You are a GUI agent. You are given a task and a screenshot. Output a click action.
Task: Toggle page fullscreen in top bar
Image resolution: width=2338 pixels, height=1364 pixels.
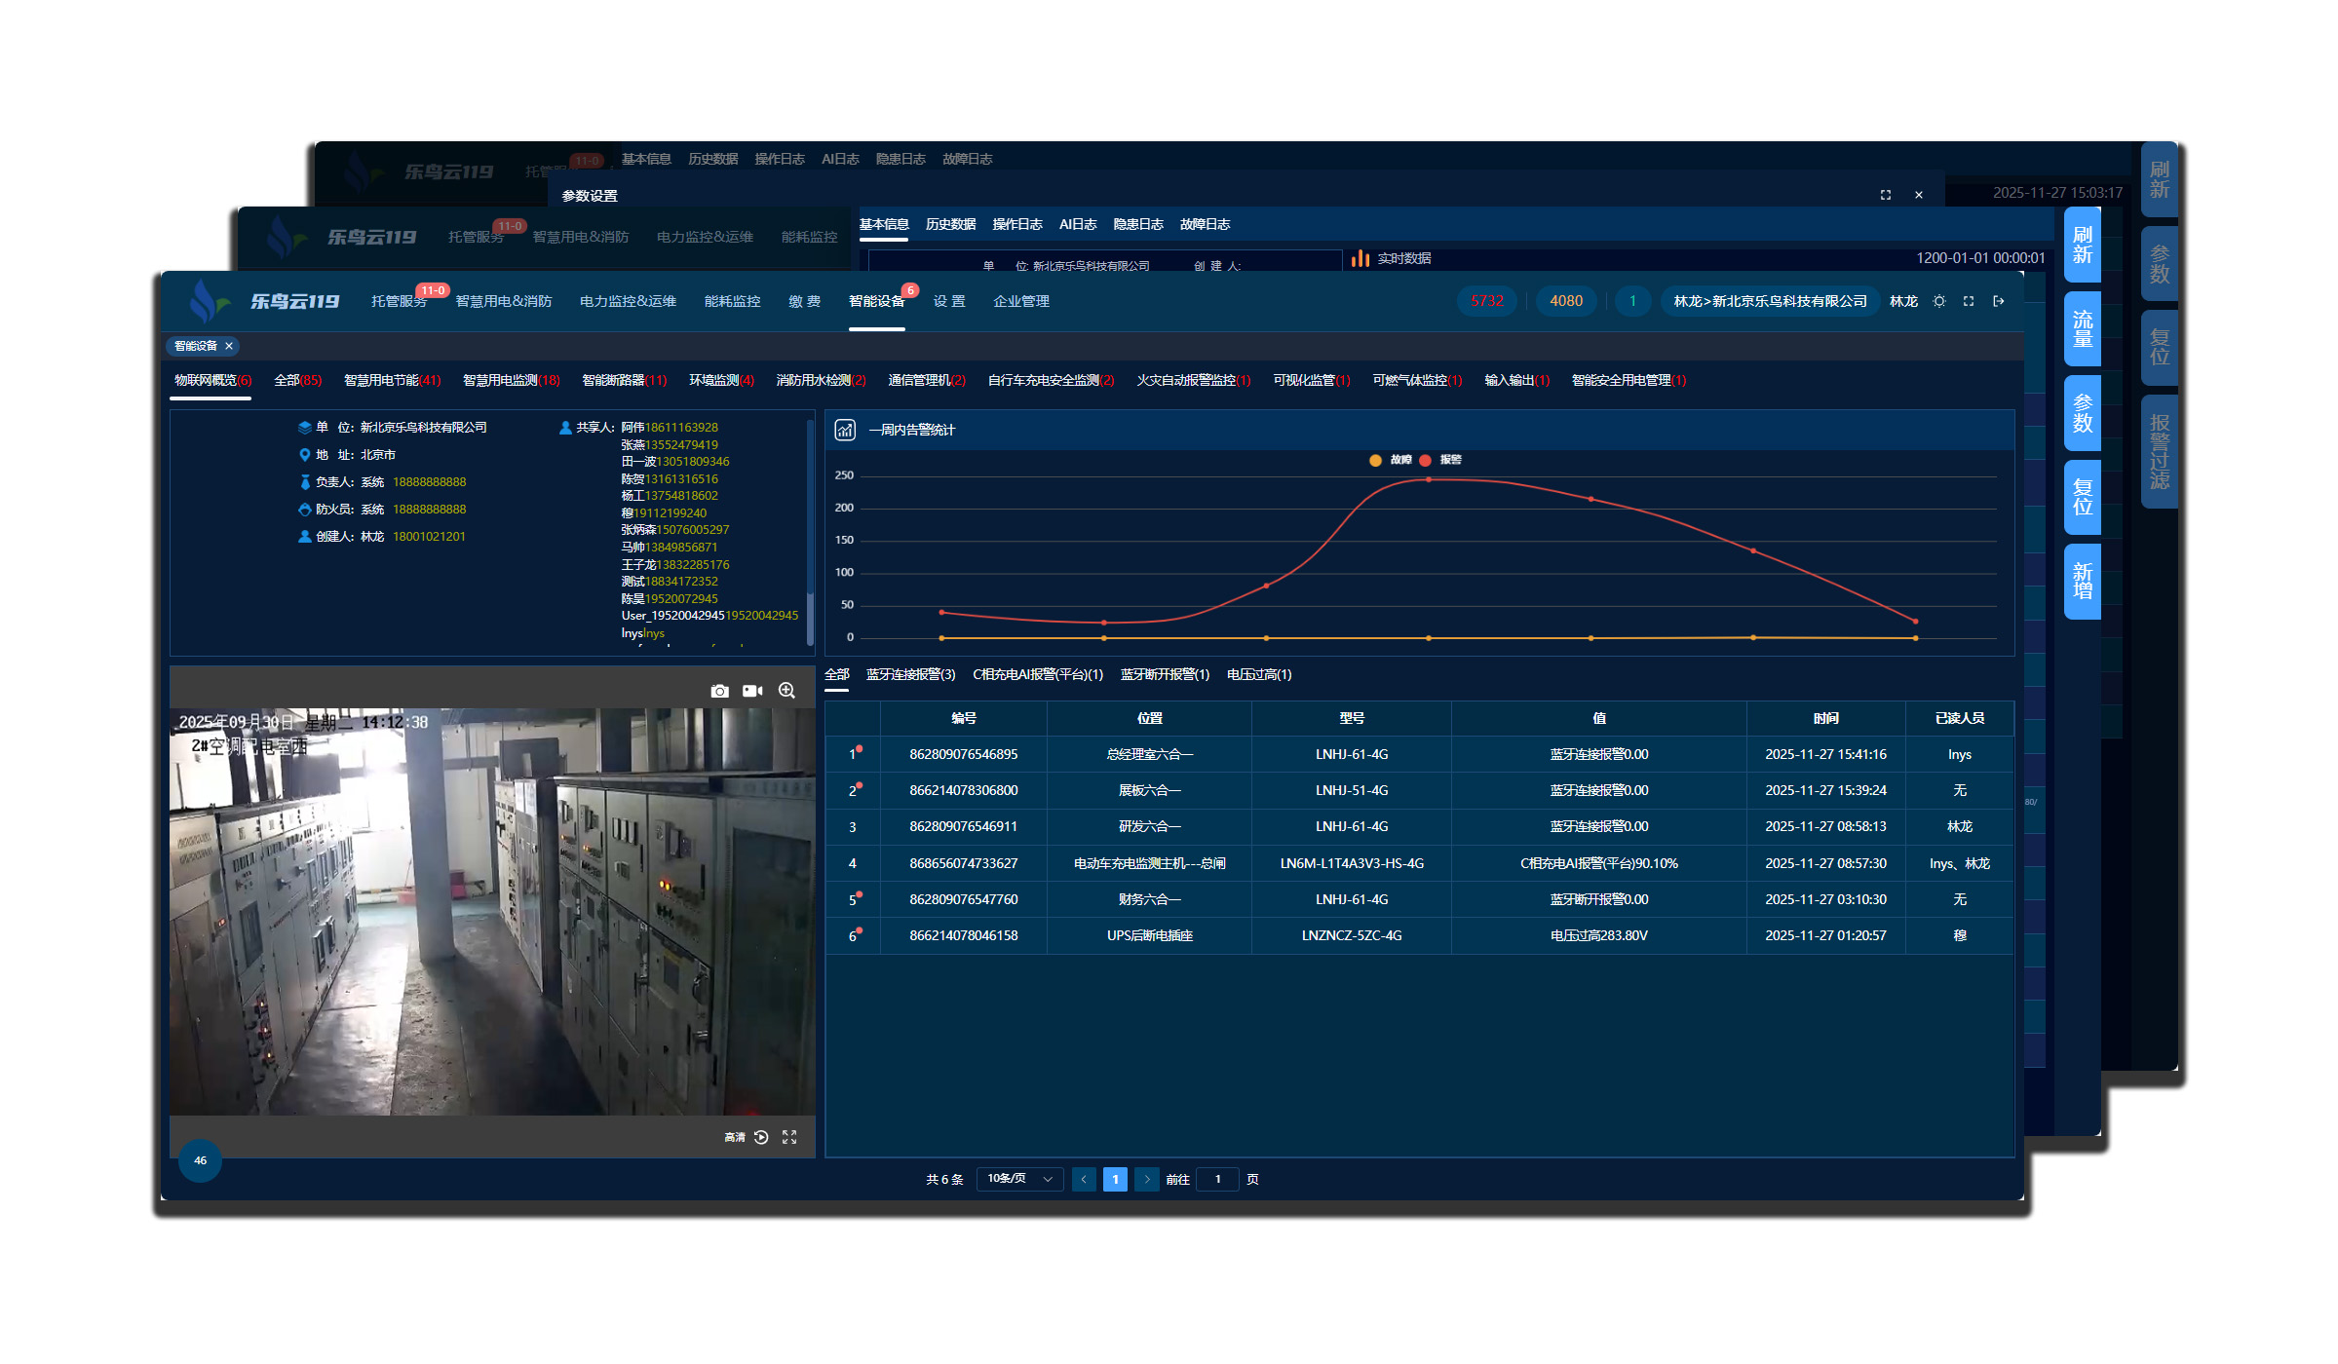tap(1969, 301)
